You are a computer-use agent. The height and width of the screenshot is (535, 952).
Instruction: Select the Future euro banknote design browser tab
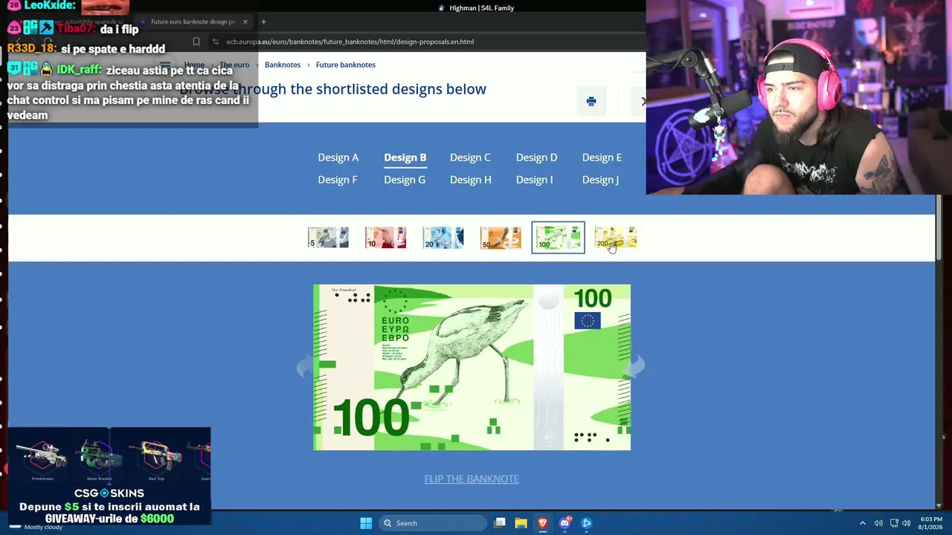(x=193, y=22)
